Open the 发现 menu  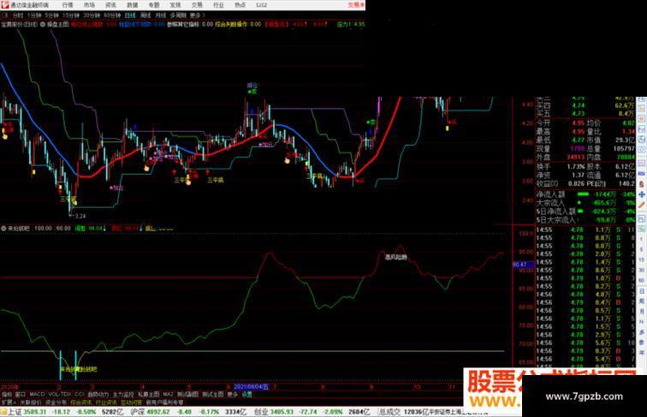tap(175, 5)
